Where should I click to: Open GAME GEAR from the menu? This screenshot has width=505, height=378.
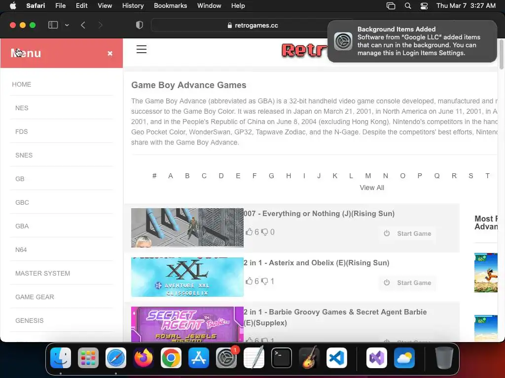[35, 297]
